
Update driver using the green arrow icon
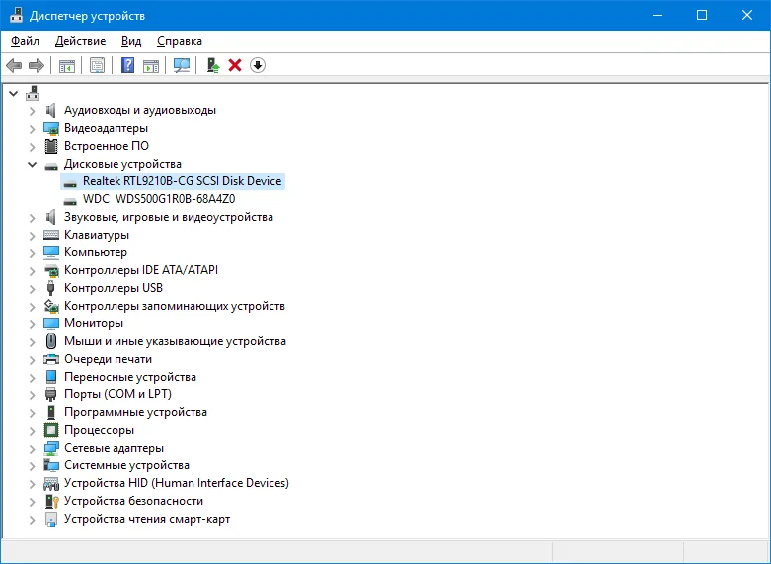213,65
